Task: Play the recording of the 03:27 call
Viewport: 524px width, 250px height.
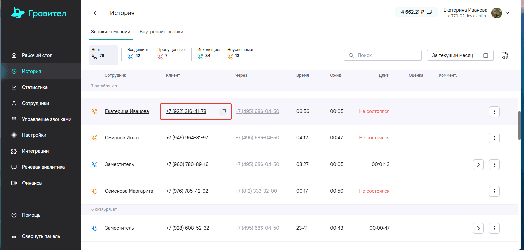Action: (x=478, y=165)
